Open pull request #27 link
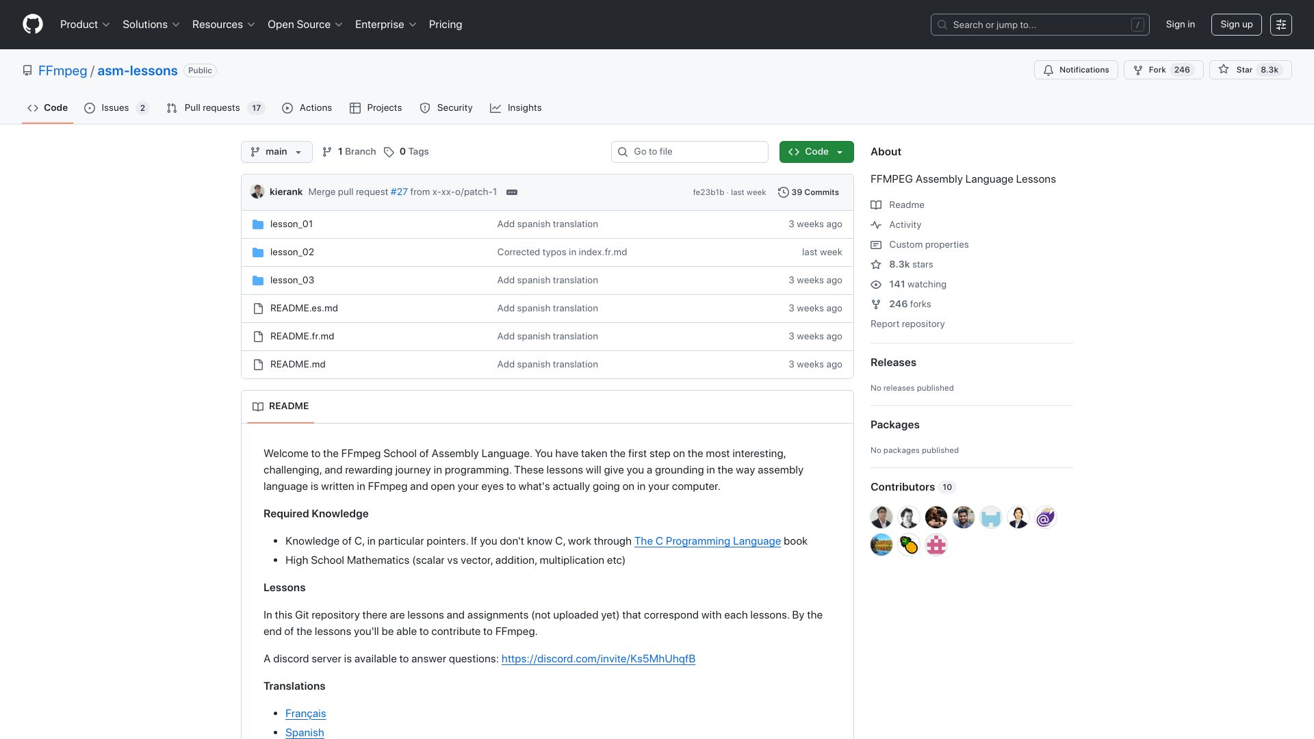This screenshot has height=739, width=1314. pos(399,192)
